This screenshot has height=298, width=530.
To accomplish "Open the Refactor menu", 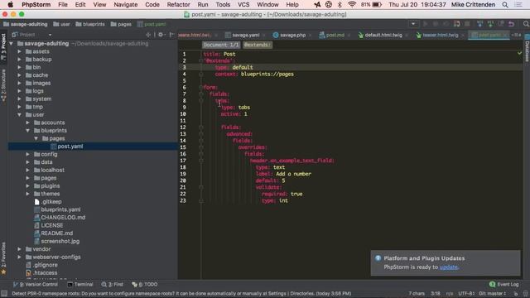I will 178,4.
